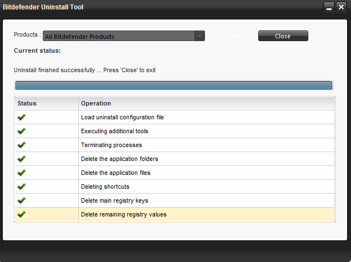Click checkmark for Delete main registry keys

[22, 200]
